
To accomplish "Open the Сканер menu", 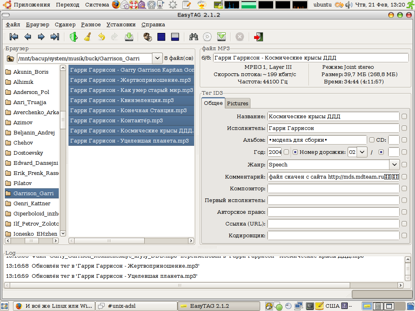I will [x=65, y=25].
